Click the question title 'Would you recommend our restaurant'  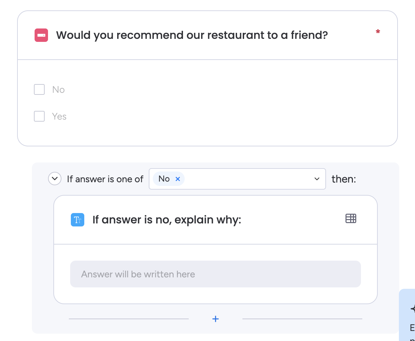(x=192, y=35)
